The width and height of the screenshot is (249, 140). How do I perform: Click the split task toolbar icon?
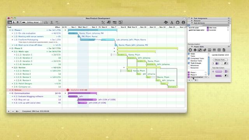57,23
